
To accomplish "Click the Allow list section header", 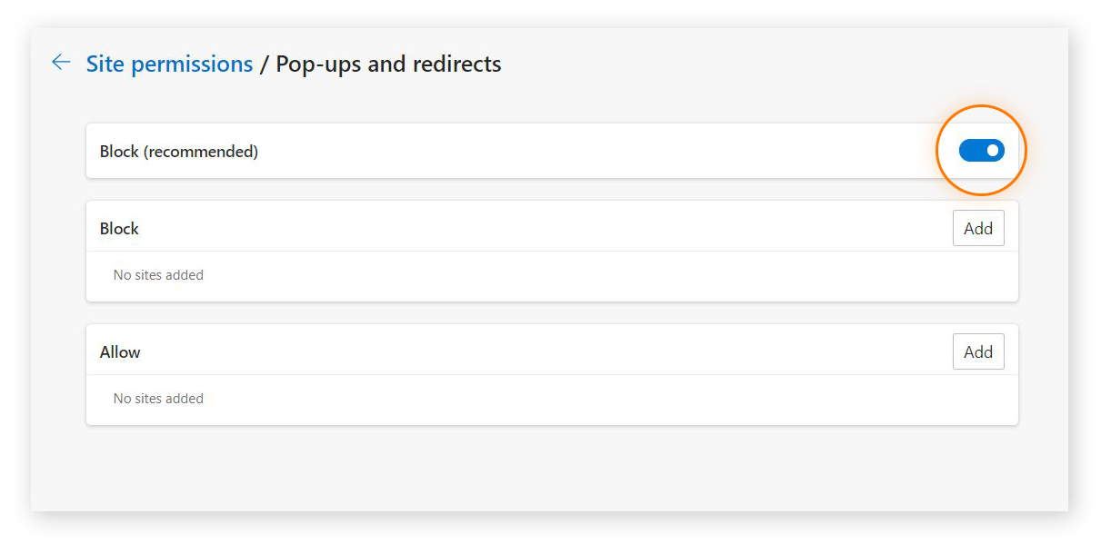I will click(x=120, y=352).
